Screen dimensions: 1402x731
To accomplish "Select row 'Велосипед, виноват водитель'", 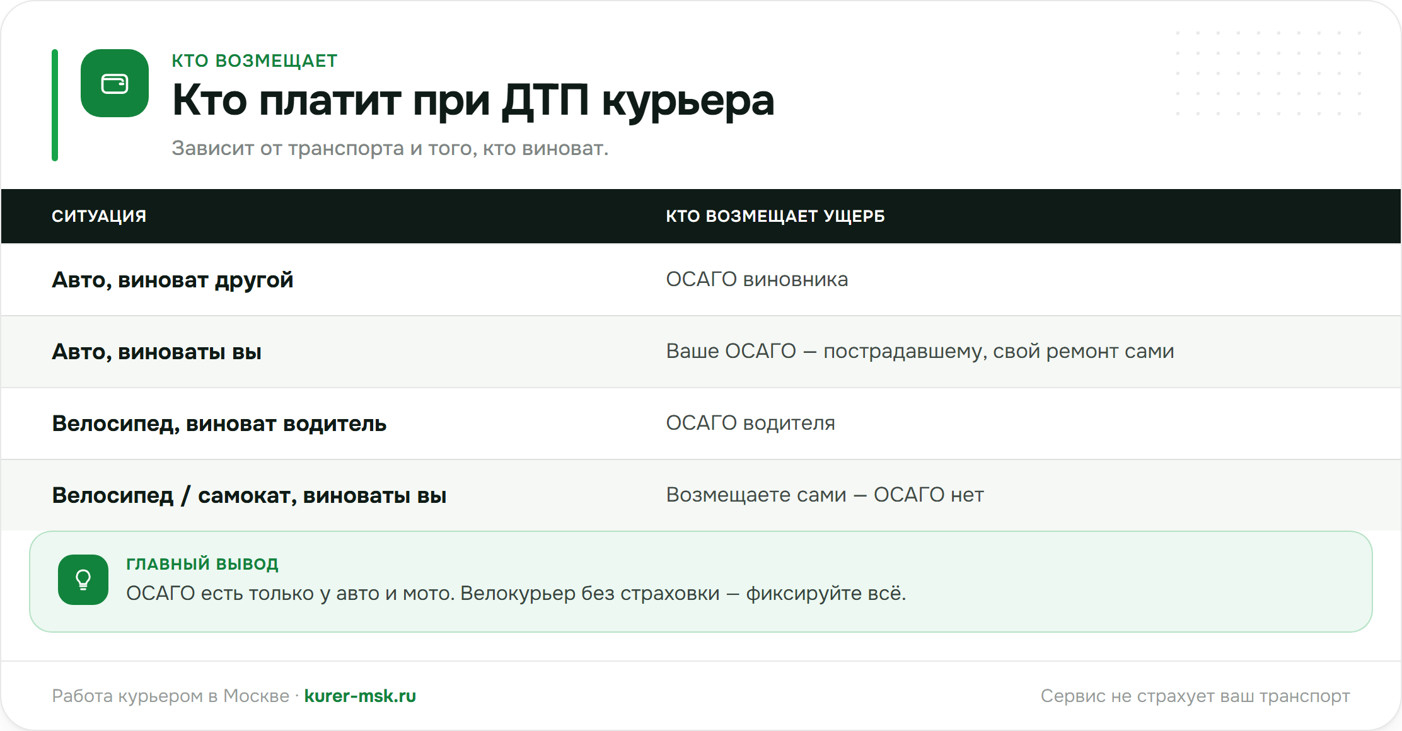I will pyautogui.click(x=701, y=423).
